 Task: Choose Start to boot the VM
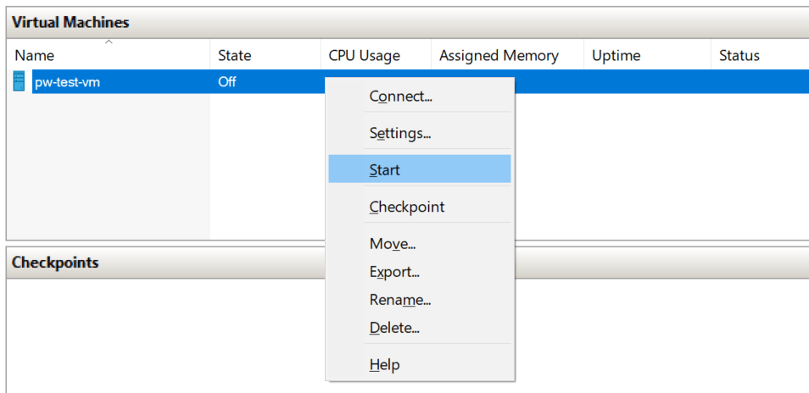(x=420, y=169)
